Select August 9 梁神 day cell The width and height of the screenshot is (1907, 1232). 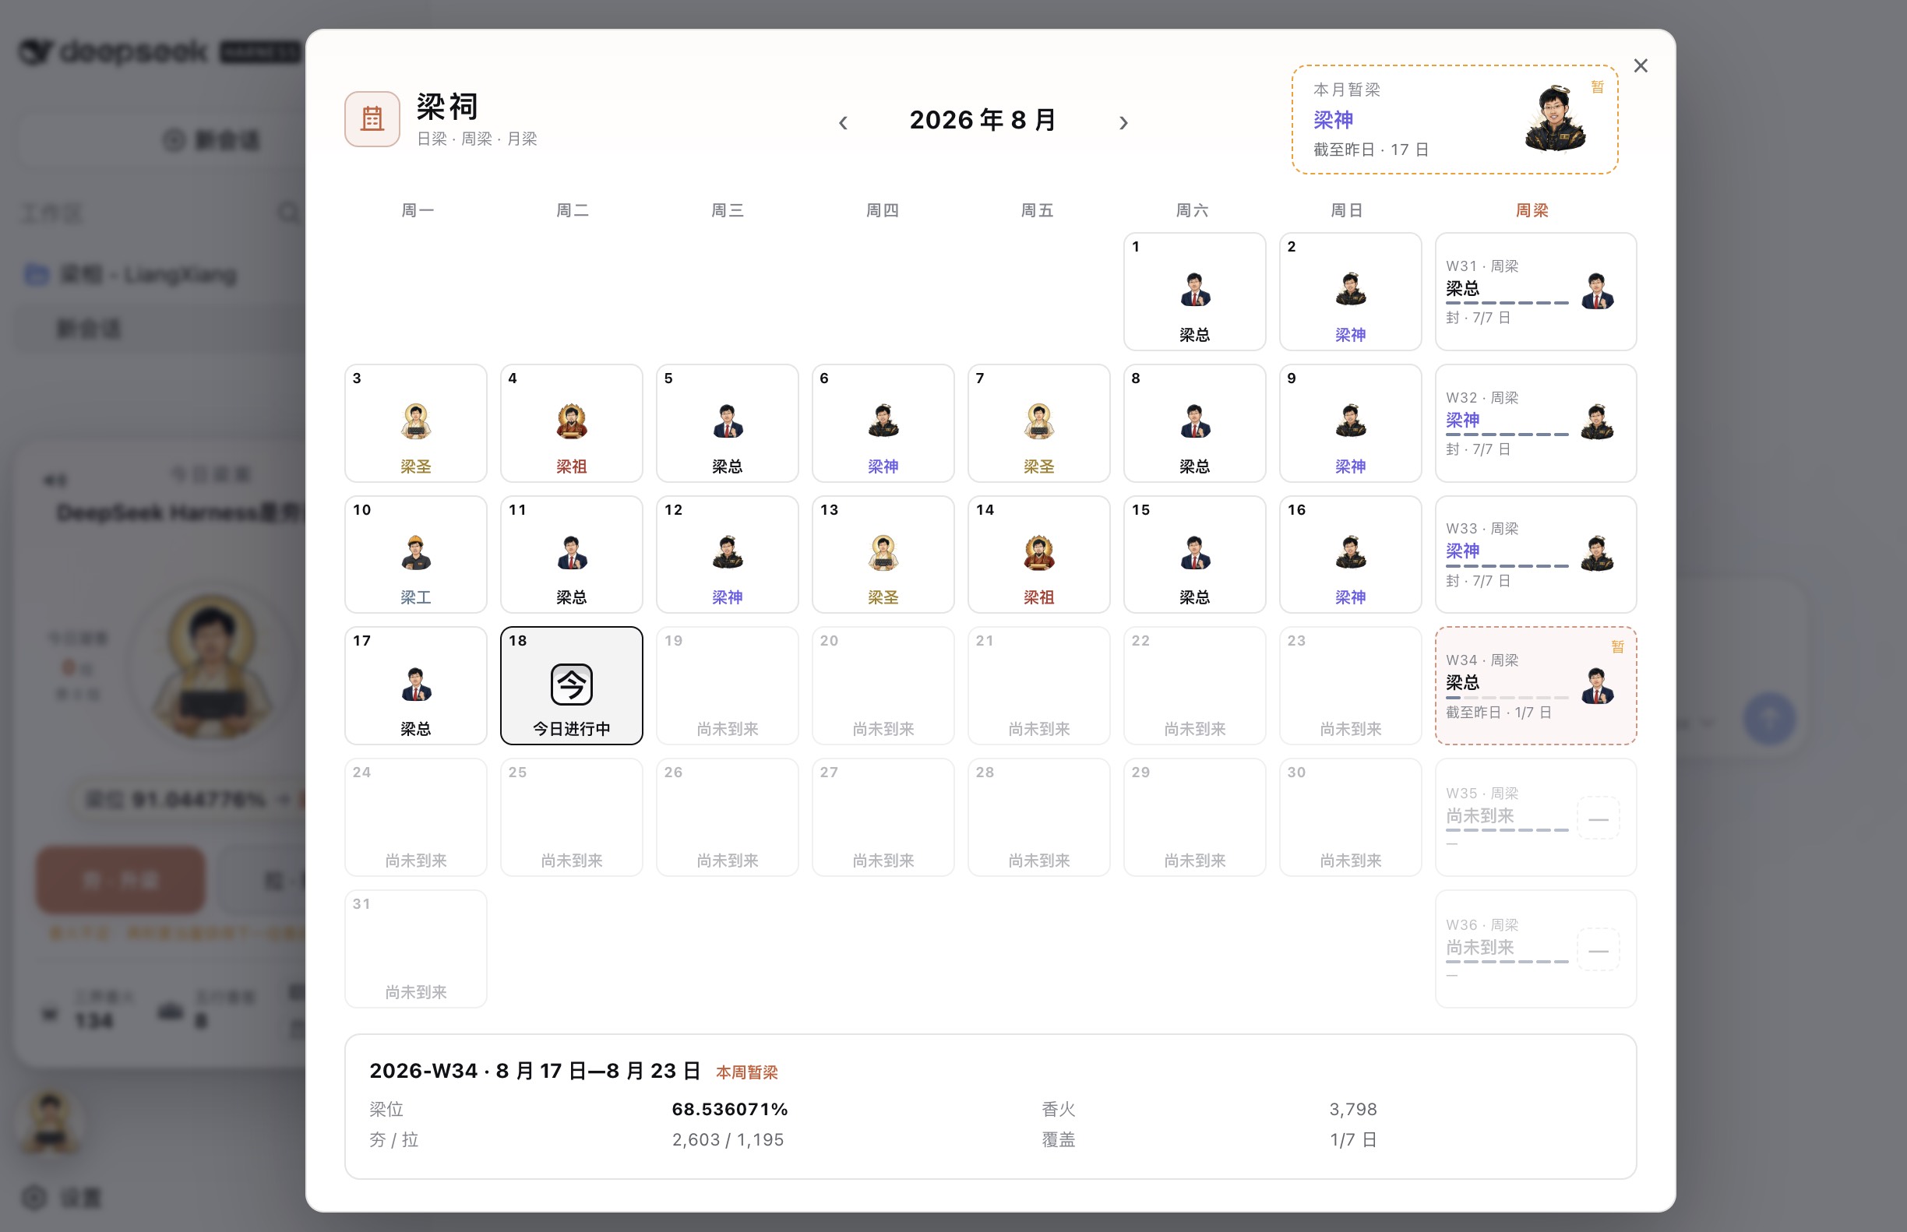(1350, 423)
